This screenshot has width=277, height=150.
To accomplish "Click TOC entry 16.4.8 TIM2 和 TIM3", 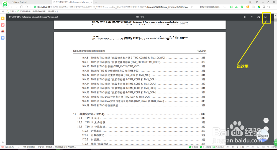I will 143,58.
